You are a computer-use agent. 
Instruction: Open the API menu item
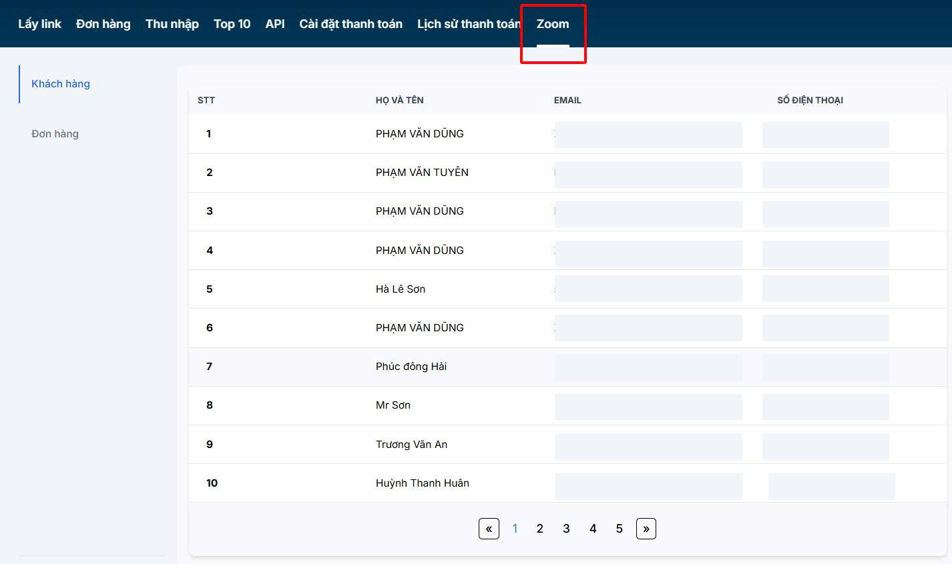[275, 24]
